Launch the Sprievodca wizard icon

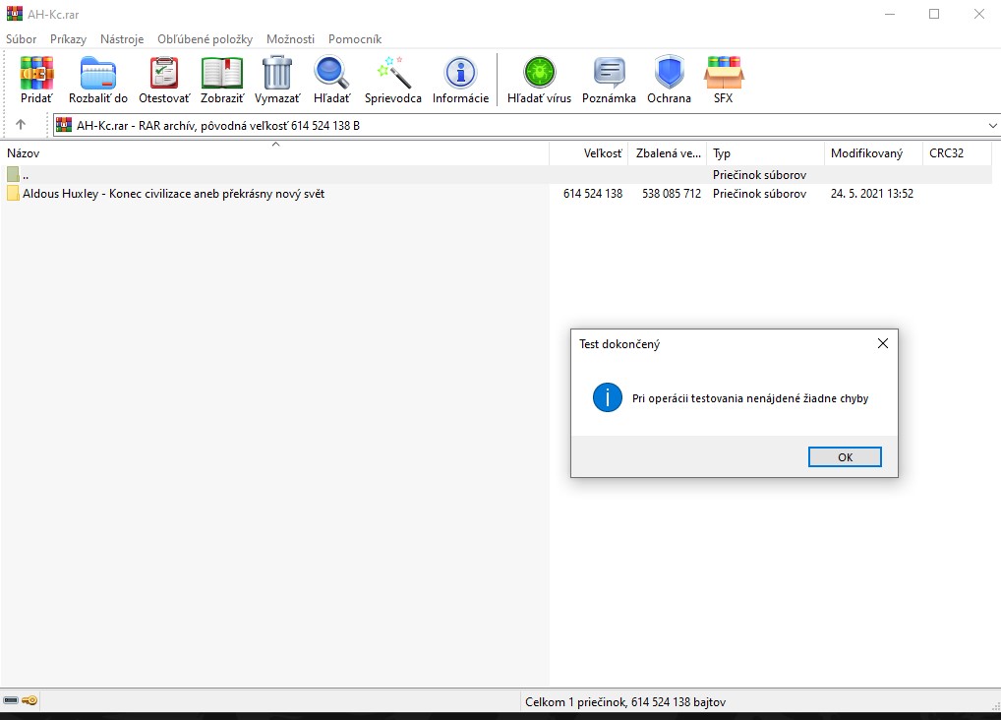click(x=392, y=72)
